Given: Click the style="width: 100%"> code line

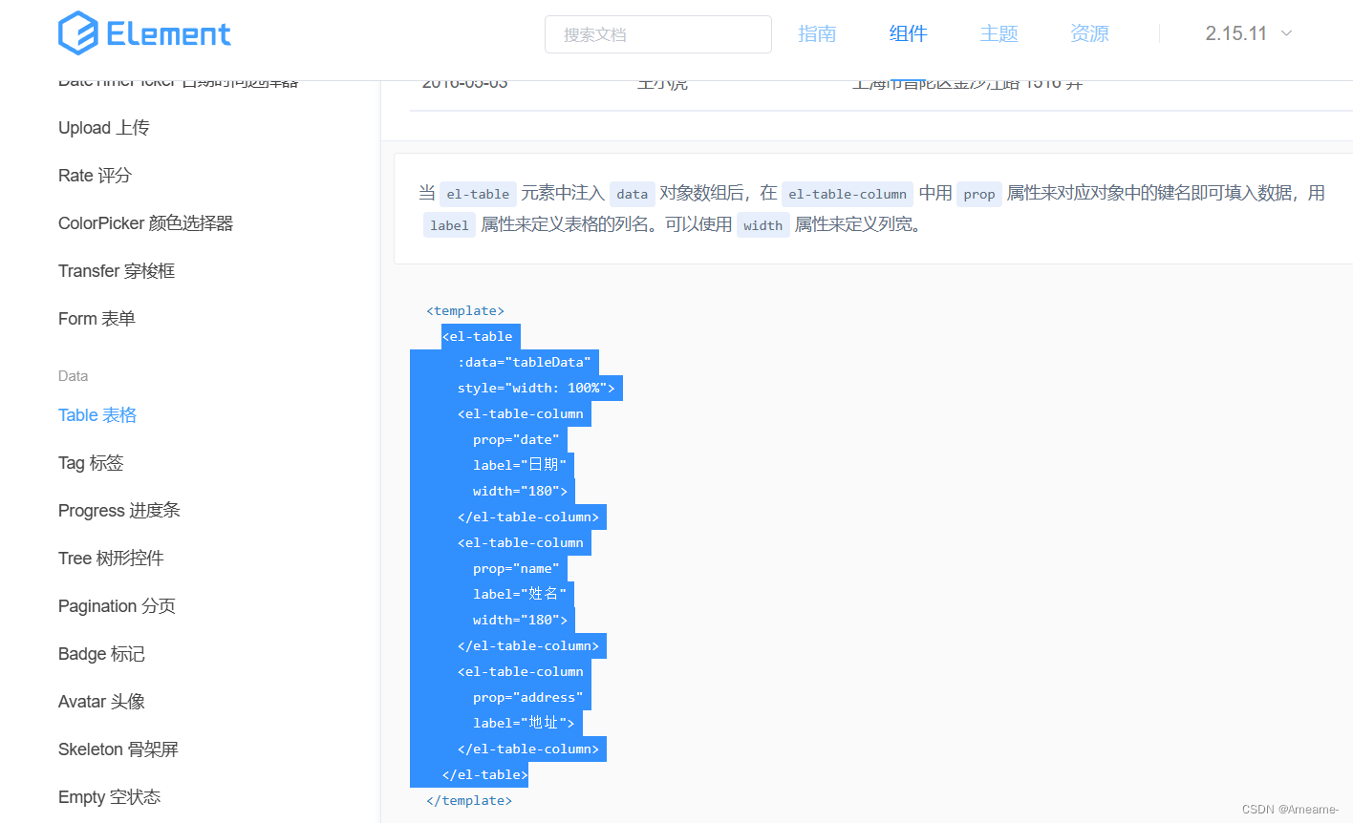Looking at the screenshot, I should [x=536, y=389].
